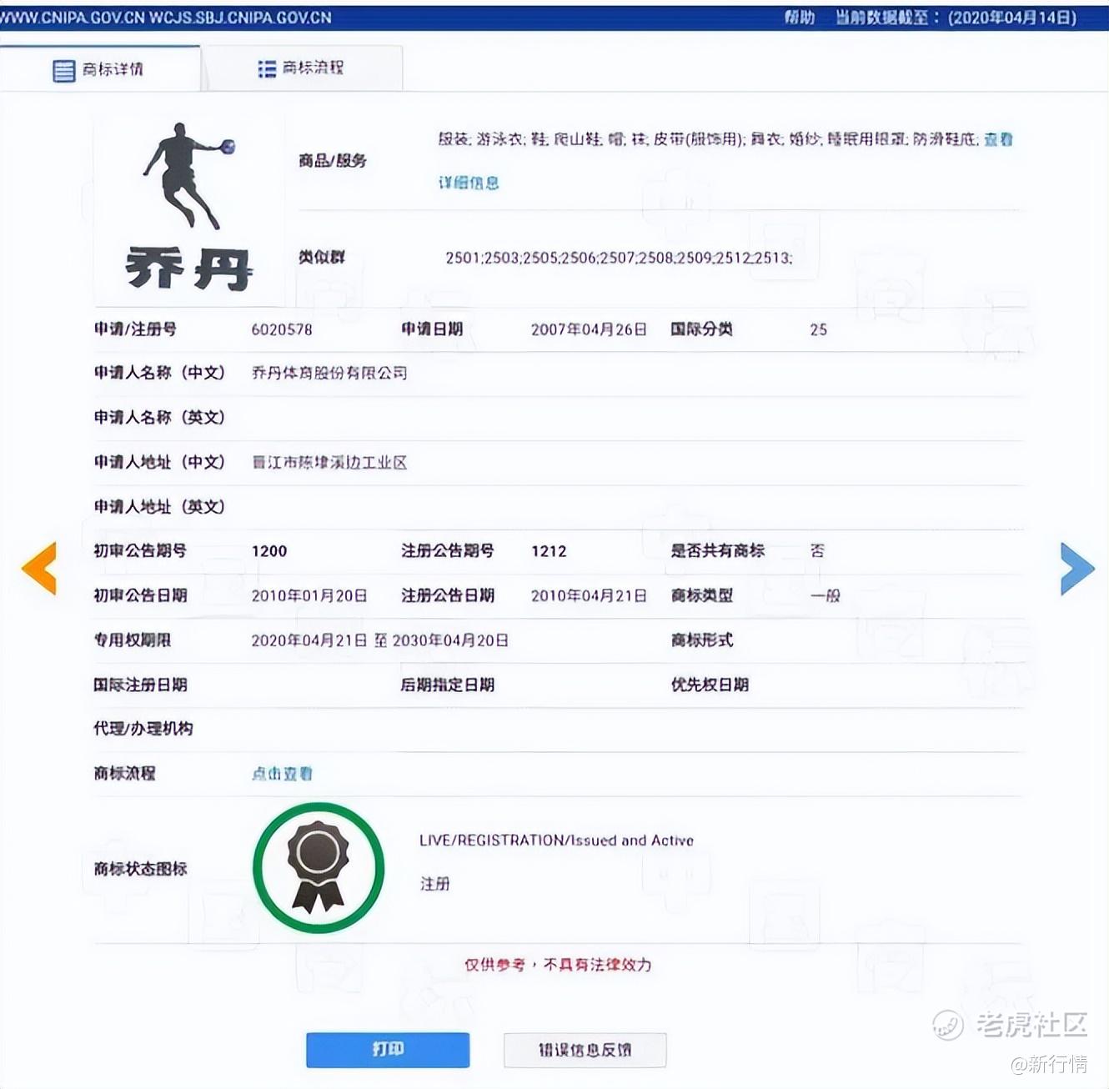Select registration number 6020578
This screenshot has width=1109, height=1089.
(282, 329)
